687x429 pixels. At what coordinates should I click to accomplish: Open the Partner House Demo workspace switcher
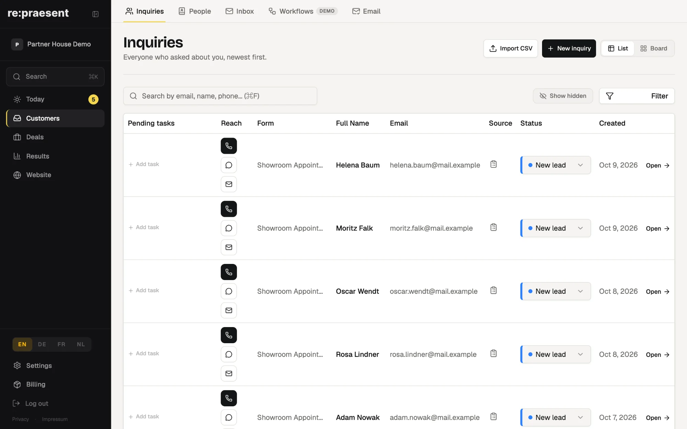pos(55,44)
